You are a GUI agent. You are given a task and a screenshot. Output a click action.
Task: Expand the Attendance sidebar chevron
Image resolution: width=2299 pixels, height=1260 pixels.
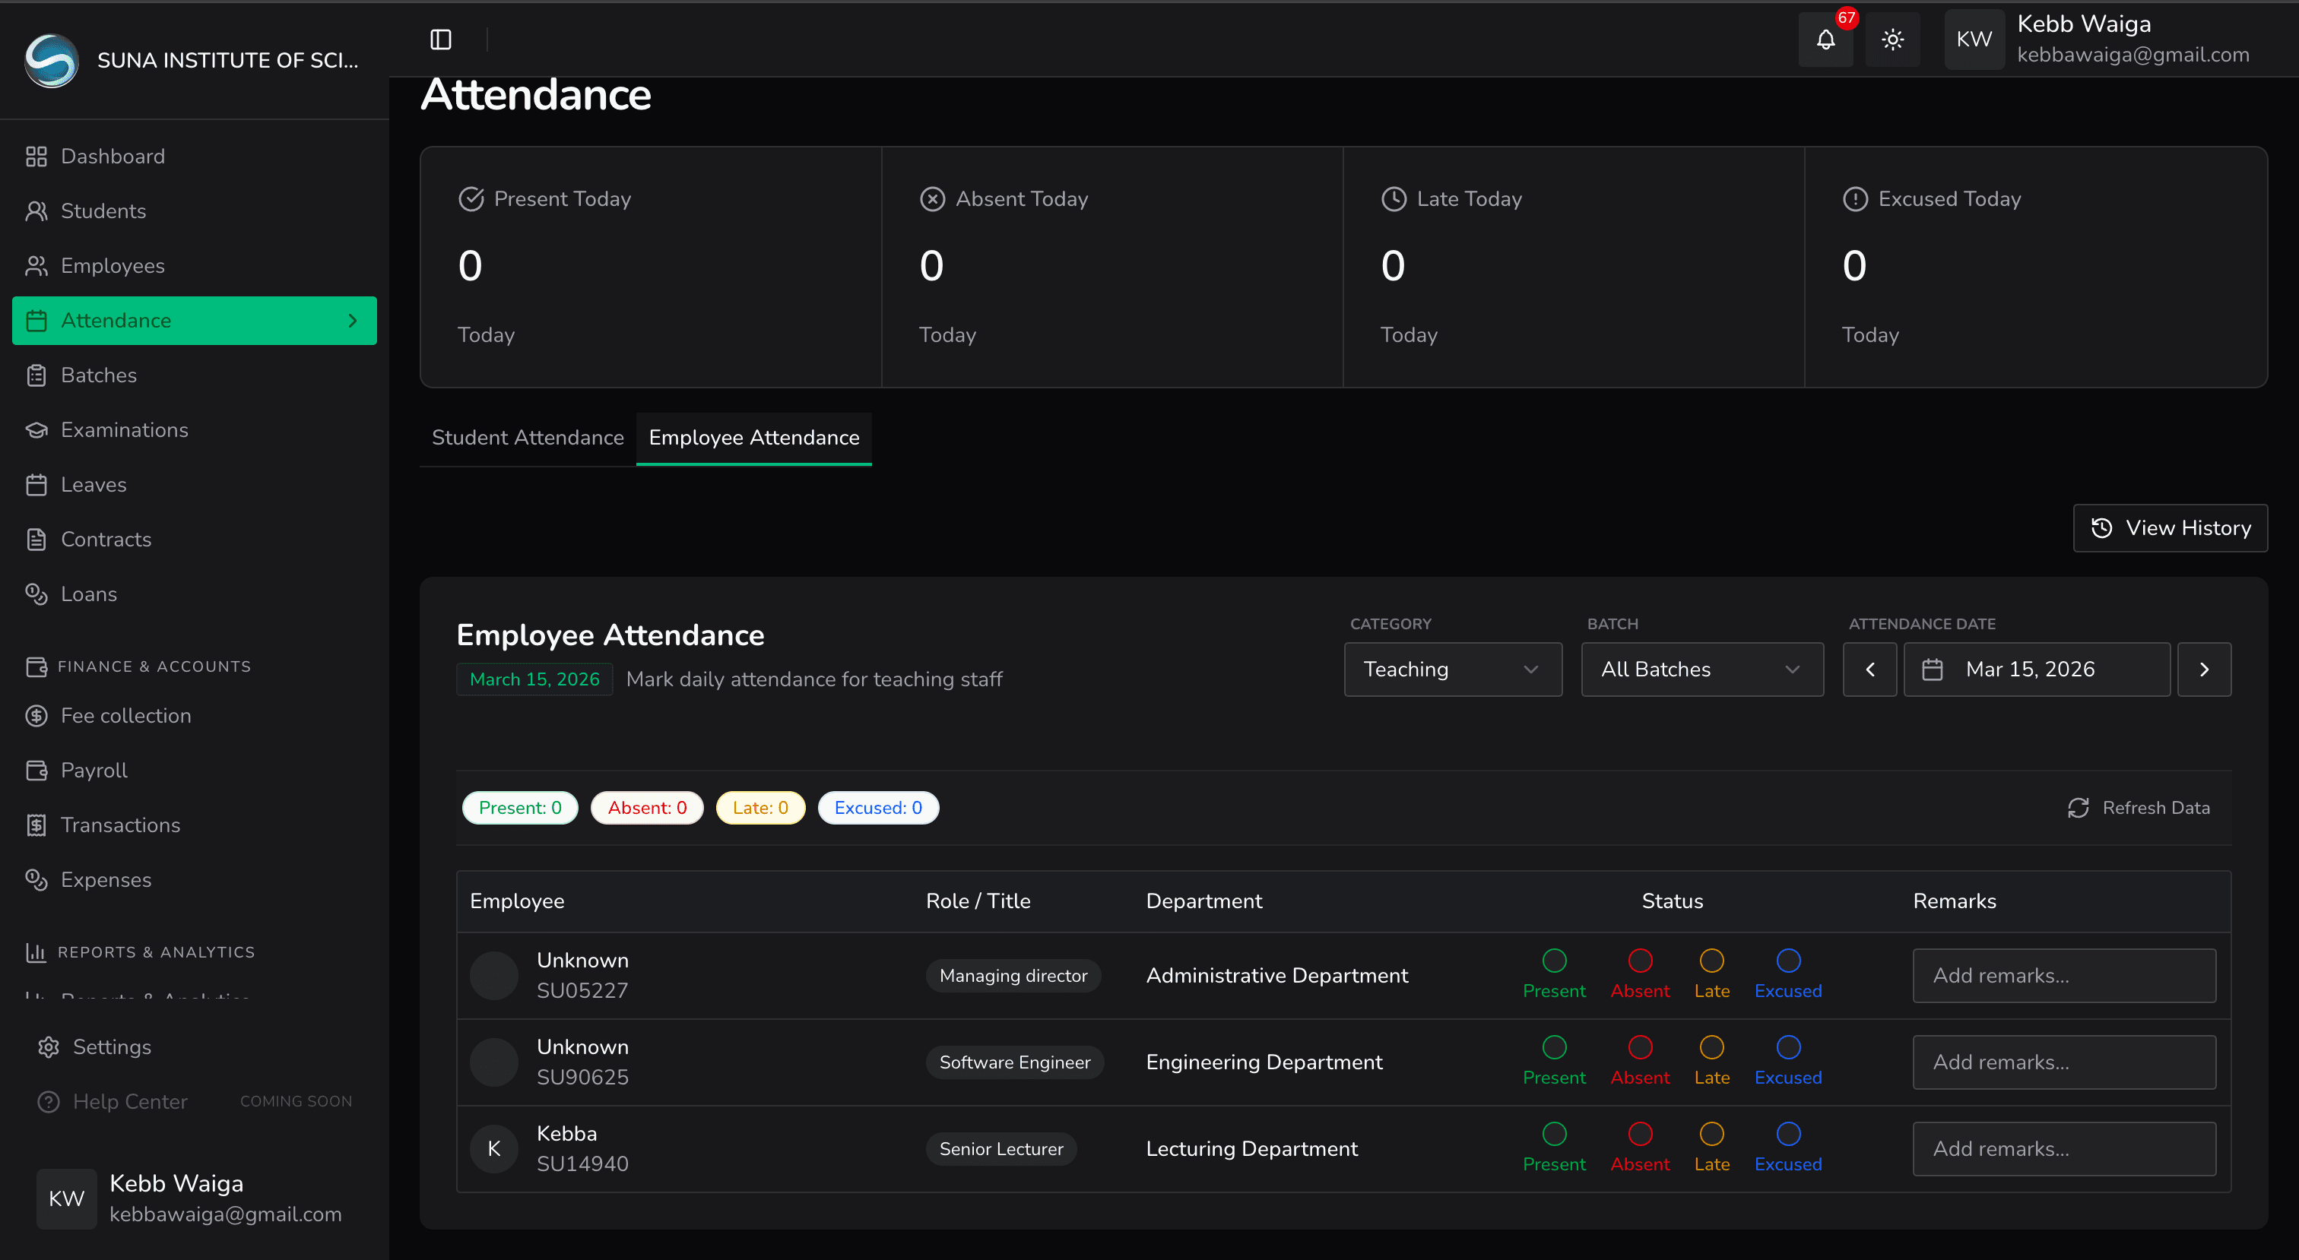pyautogui.click(x=353, y=321)
